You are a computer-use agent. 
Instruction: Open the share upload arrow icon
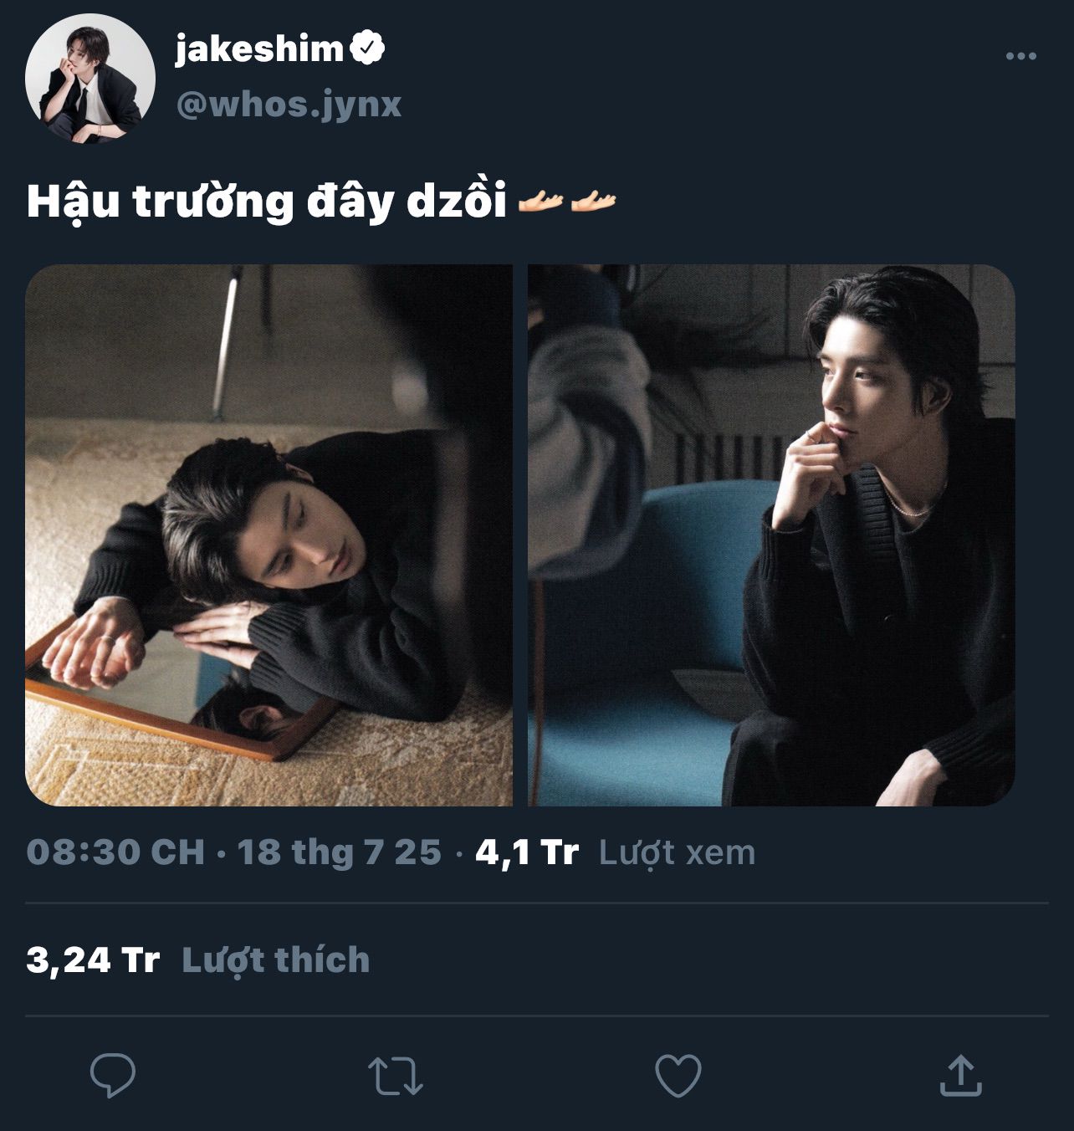[x=960, y=1075]
